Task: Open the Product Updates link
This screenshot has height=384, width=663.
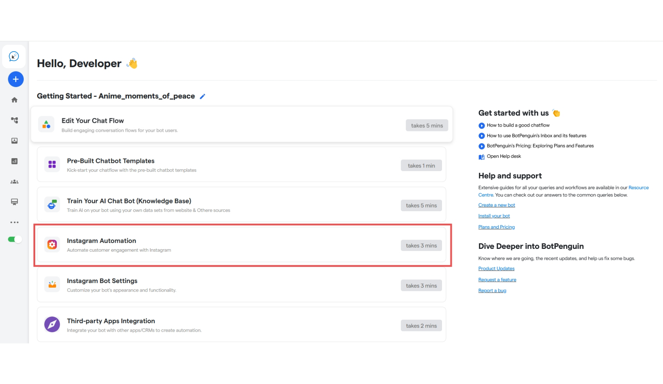Action: 496,268
